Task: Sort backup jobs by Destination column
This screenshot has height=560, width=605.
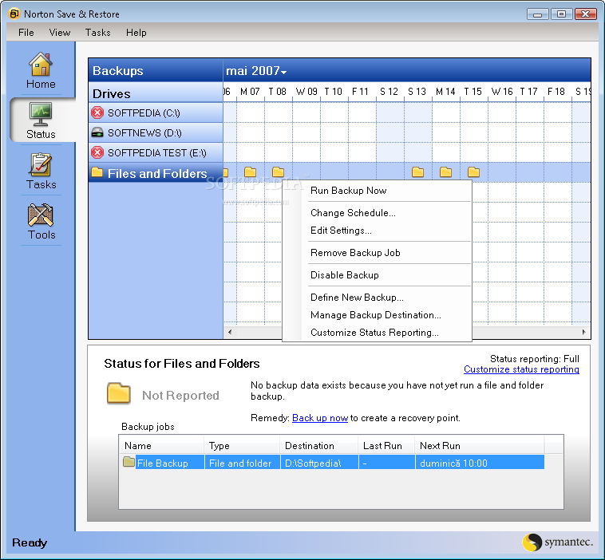Action: coord(319,446)
